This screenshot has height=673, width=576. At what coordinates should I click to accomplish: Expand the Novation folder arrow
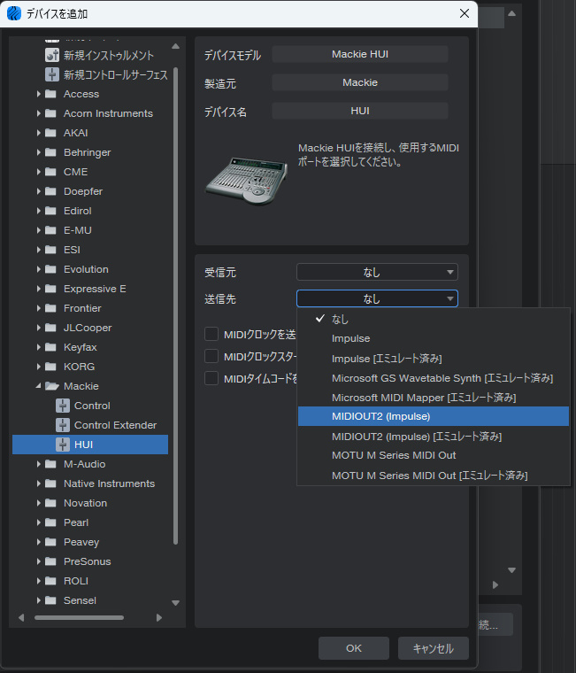[39, 503]
